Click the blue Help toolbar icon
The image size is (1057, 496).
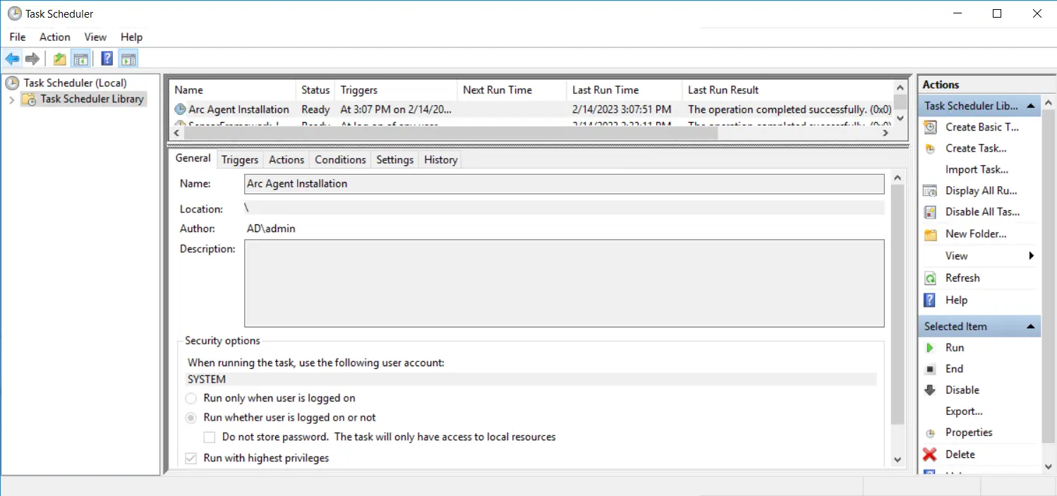coord(107,59)
